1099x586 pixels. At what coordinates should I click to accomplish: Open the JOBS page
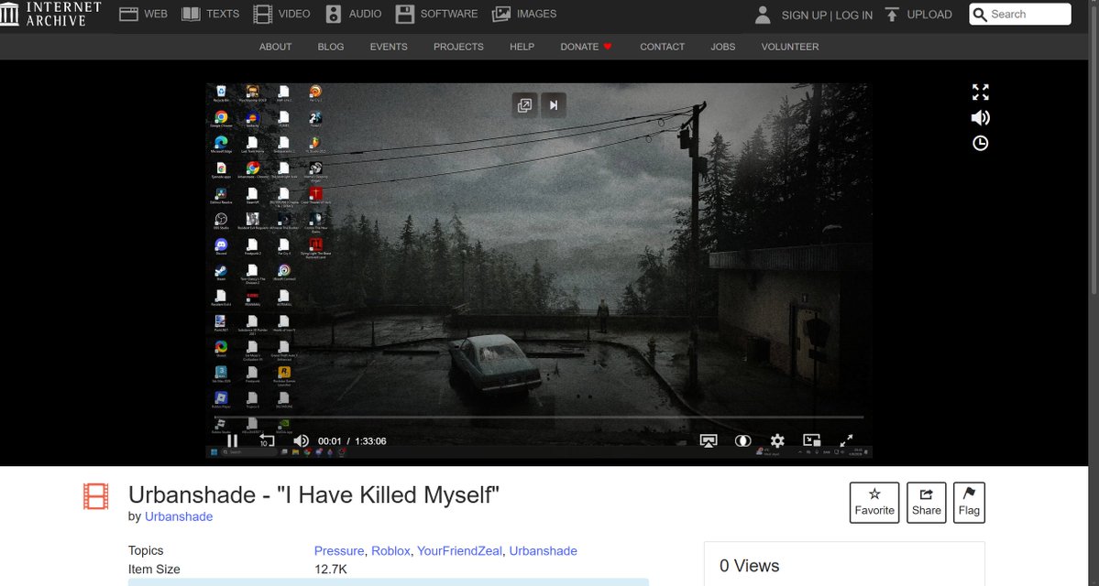point(722,47)
